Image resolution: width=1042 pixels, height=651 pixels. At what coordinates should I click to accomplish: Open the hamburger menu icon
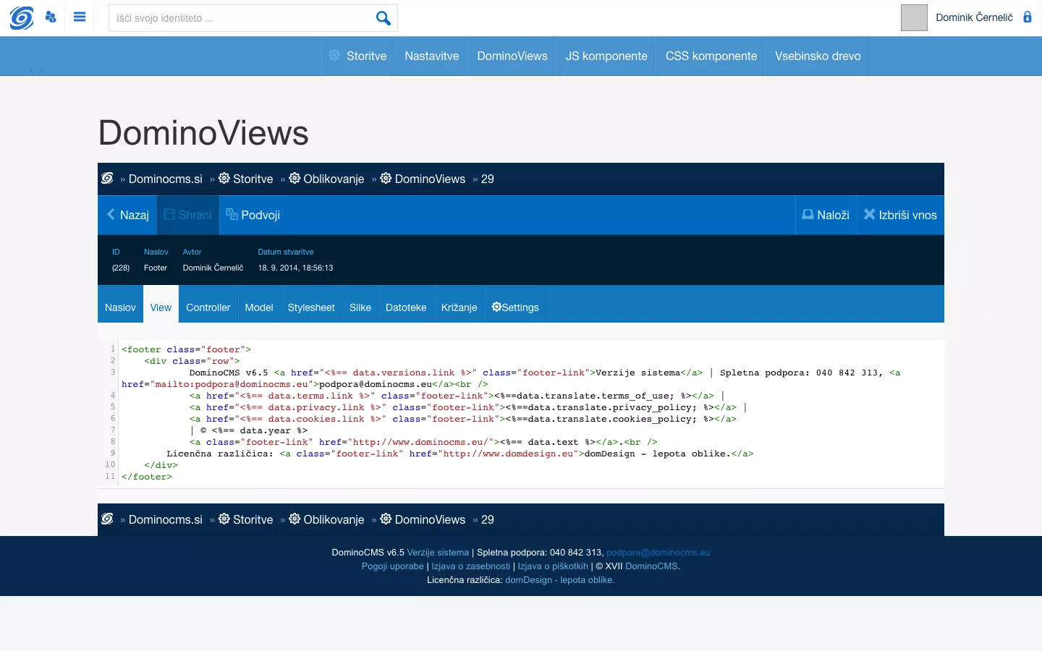[x=80, y=17]
